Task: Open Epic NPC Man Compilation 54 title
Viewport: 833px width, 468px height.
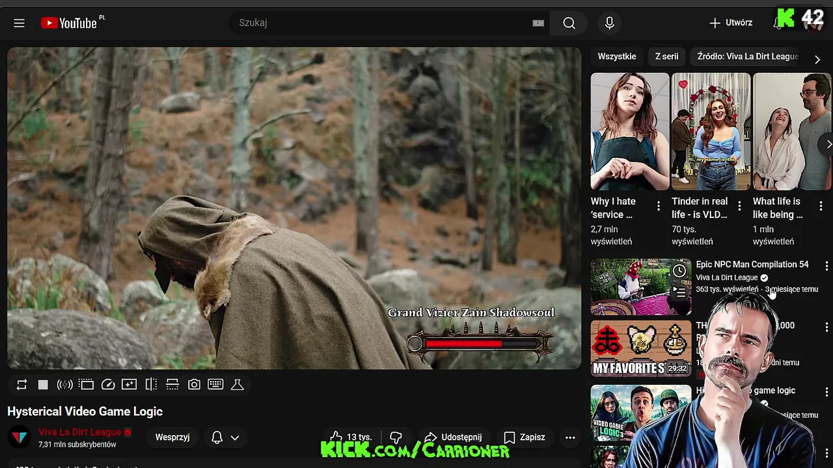Action: click(752, 265)
